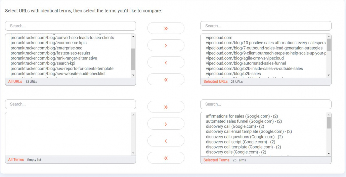
Task: Select the 'discovery call (Google.com)' term
Action: point(235,126)
